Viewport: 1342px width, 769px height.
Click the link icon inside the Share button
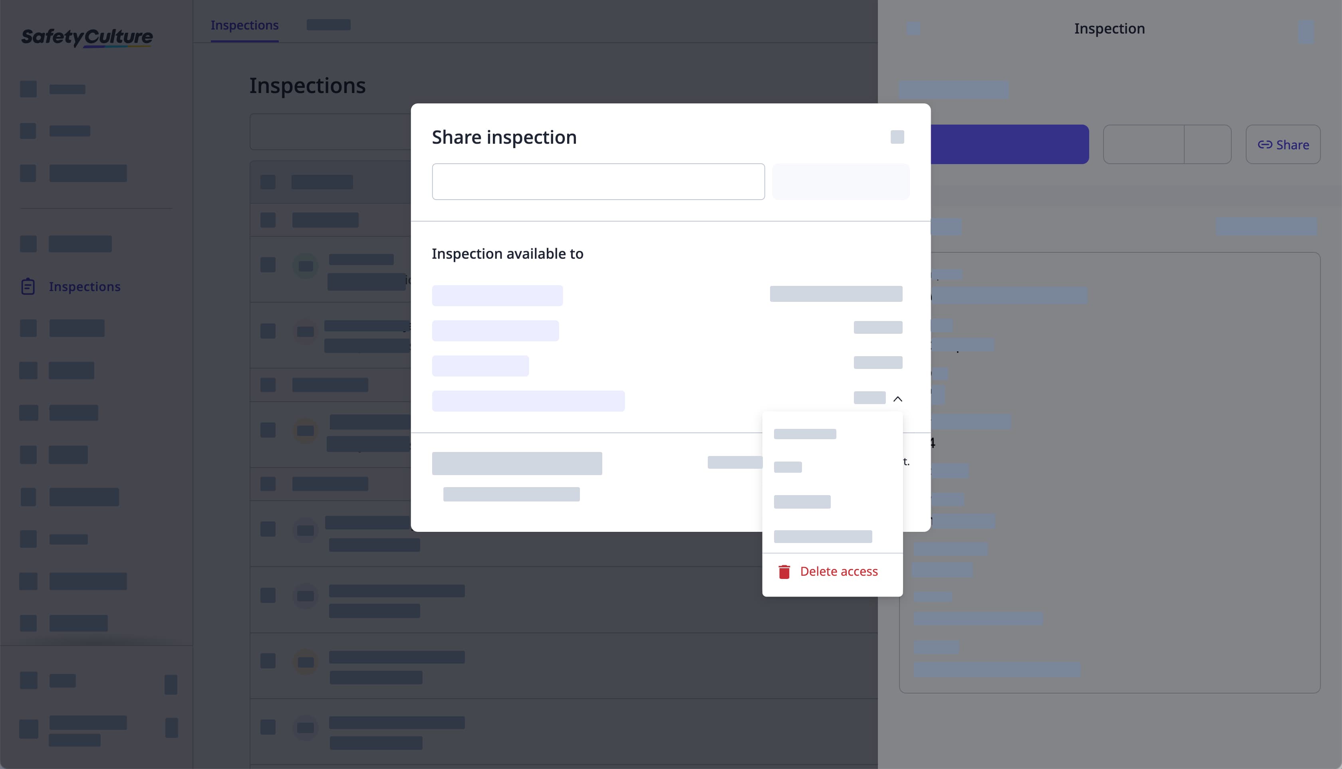point(1266,144)
